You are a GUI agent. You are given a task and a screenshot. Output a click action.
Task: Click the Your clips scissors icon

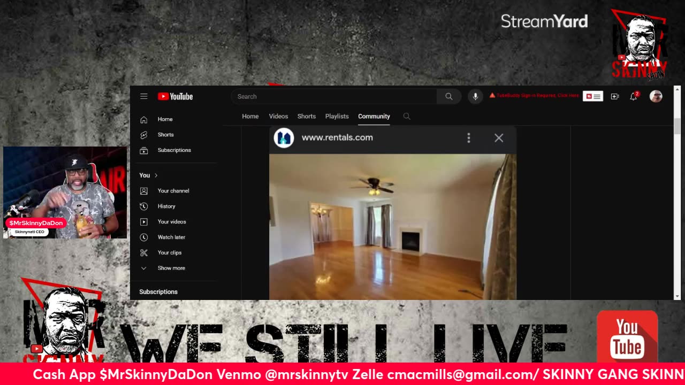click(x=143, y=253)
